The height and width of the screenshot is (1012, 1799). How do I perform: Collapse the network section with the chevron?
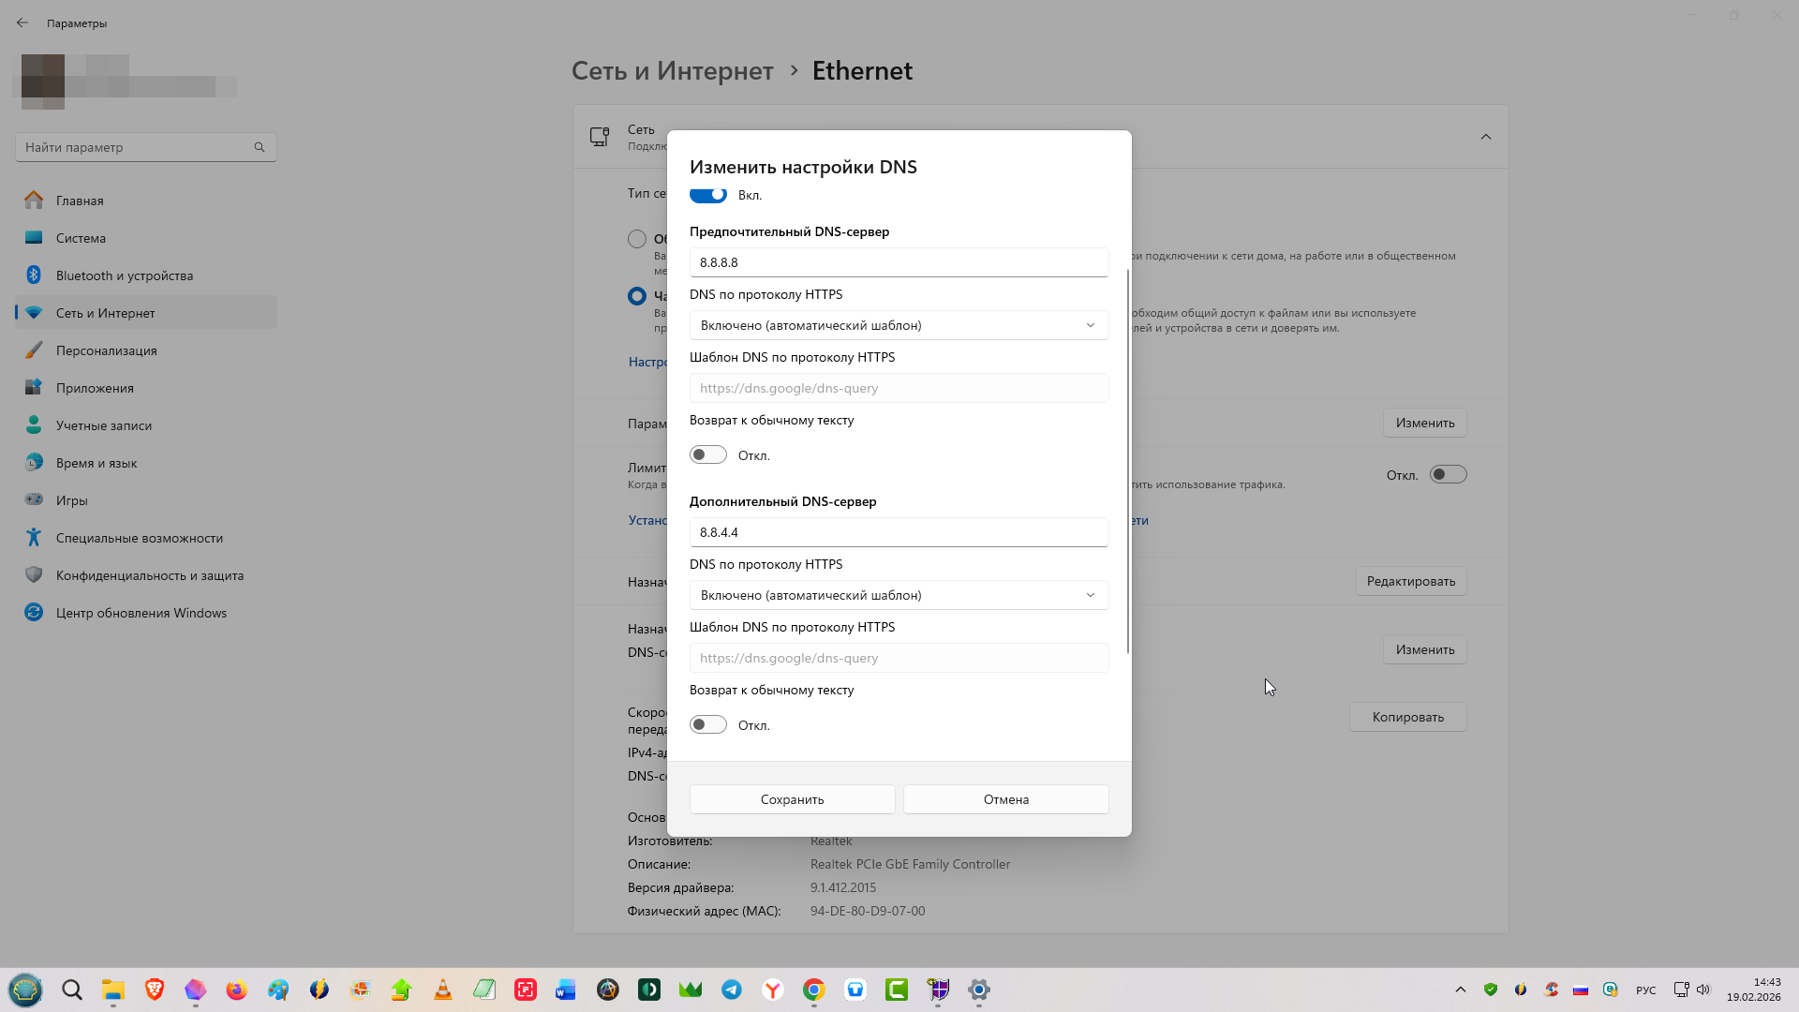pyautogui.click(x=1486, y=137)
